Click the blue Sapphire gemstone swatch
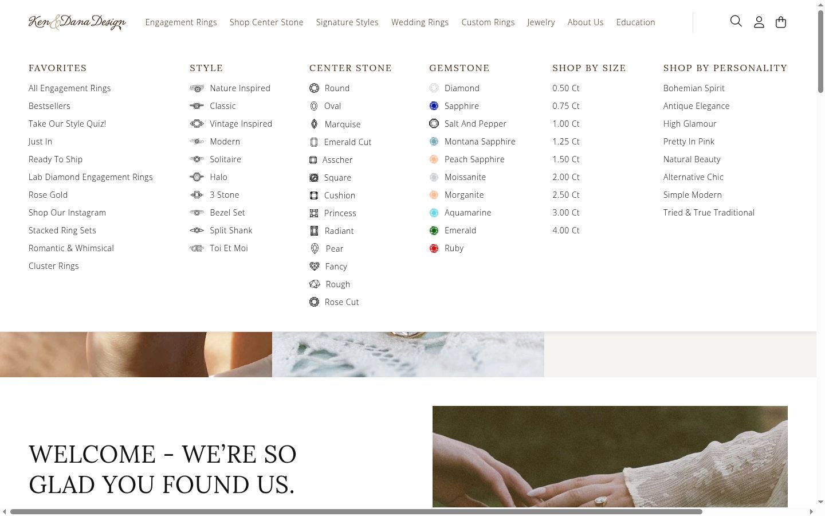The image size is (825, 516). (434, 106)
